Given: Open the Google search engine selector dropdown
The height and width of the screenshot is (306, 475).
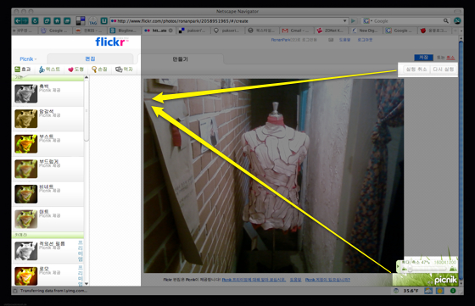Looking at the screenshot, I should (367, 21).
